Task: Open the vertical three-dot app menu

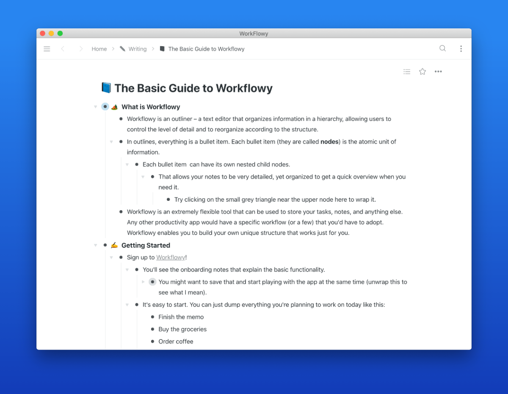Action: pos(461,49)
